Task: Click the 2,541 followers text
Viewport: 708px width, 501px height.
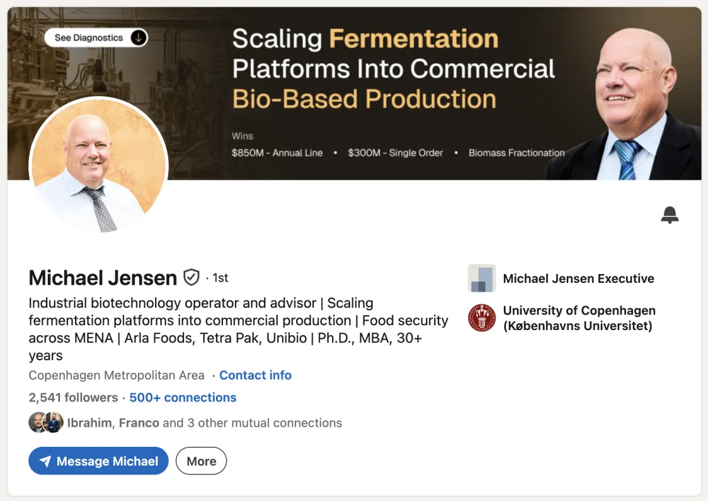Action: coord(73,397)
